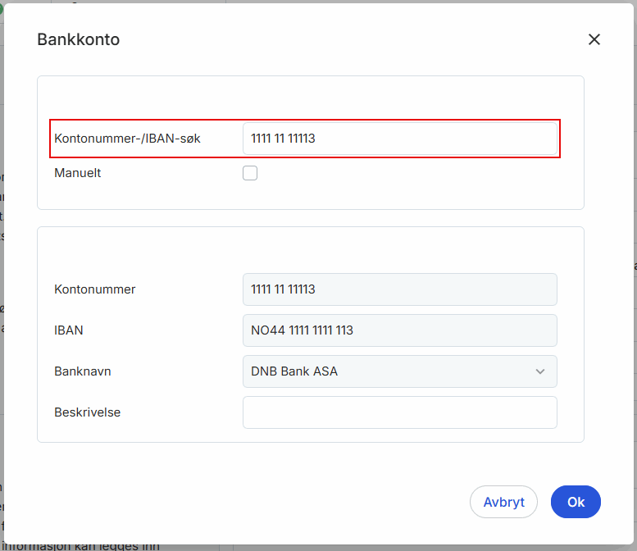The image size is (637, 551).
Task: Open the Banknavn dropdown
Action: 400,371
